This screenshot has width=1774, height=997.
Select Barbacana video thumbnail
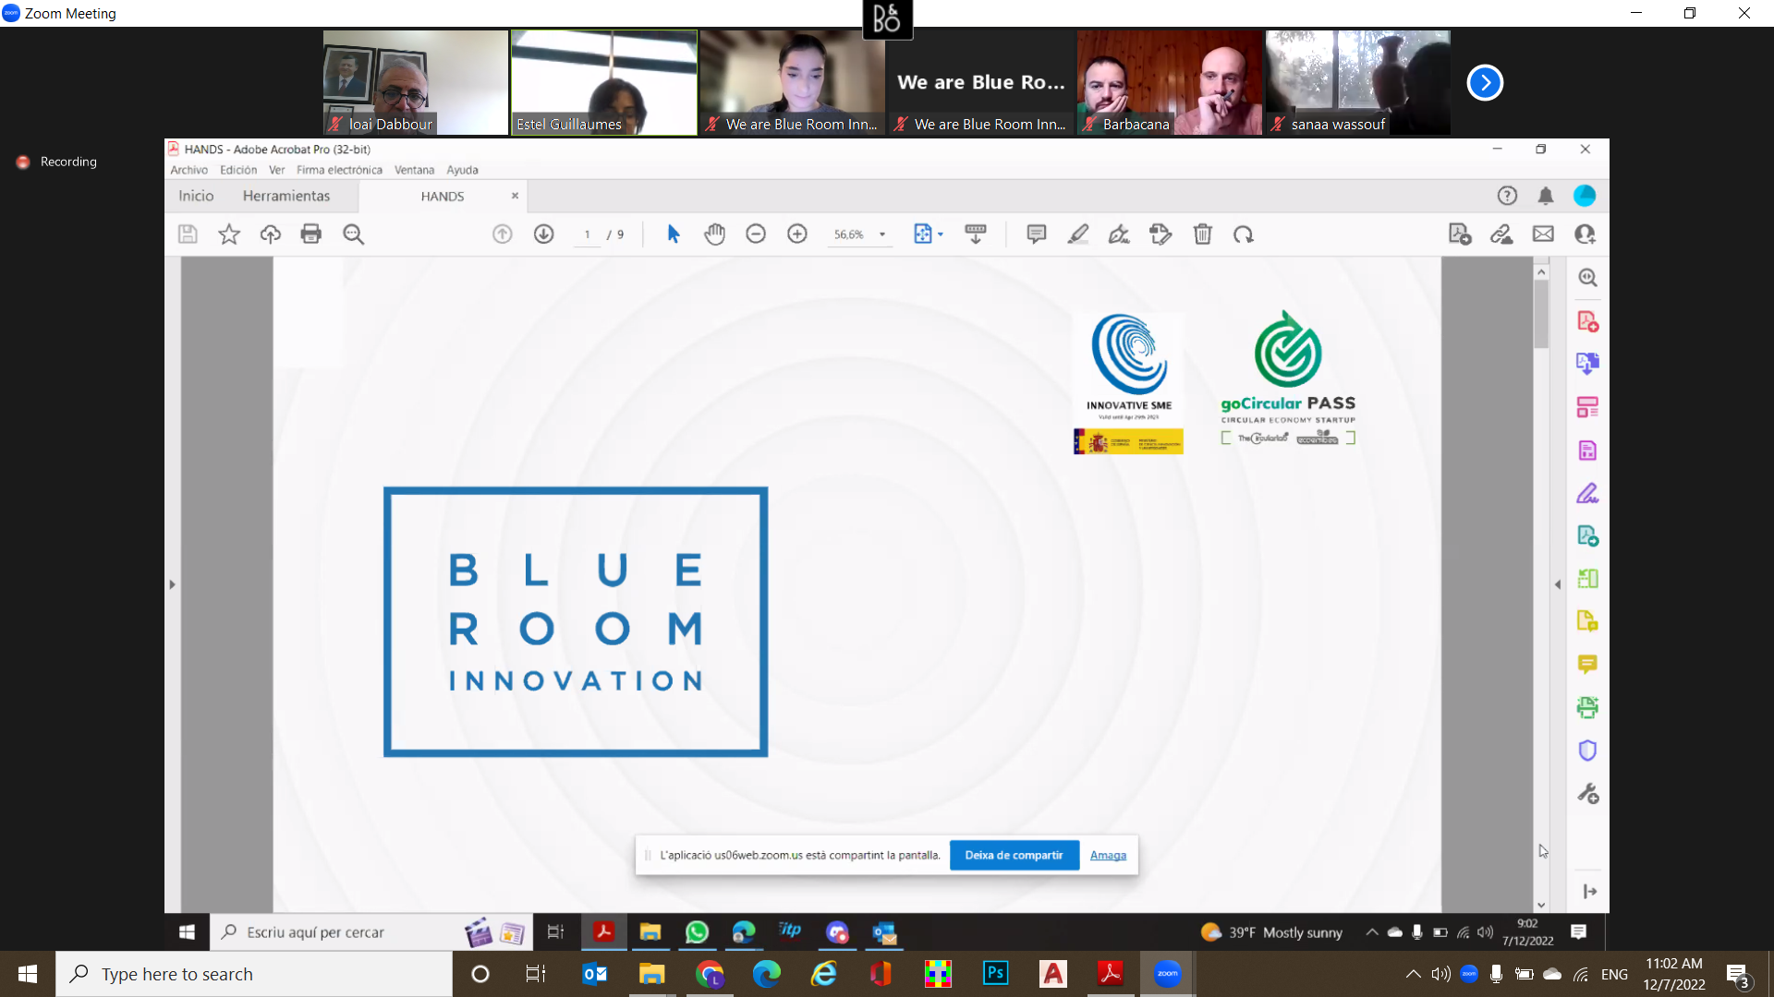click(1169, 83)
